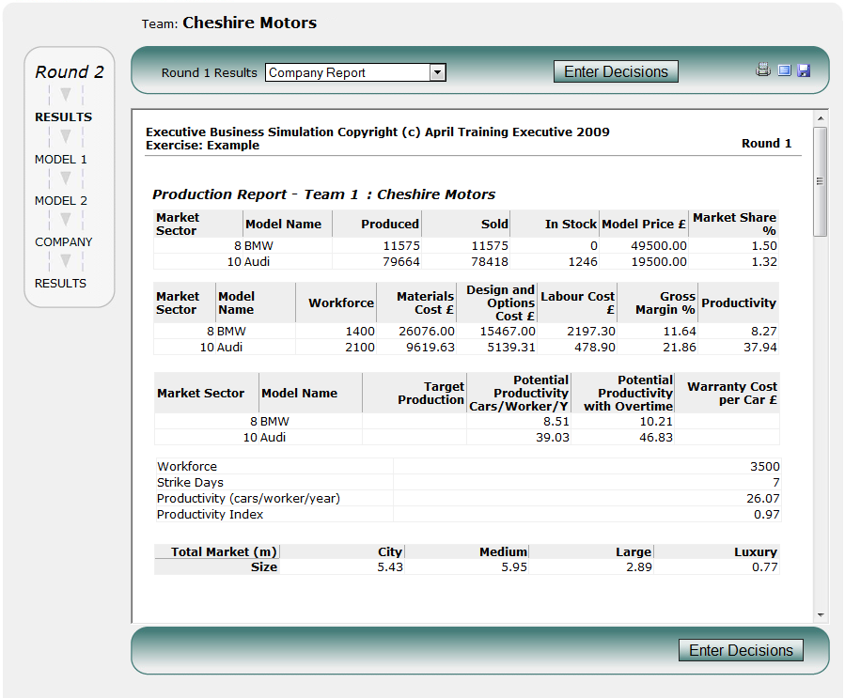Click the BMW potential productivity 8.51
The width and height of the screenshot is (845, 698).
pyautogui.click(x=556, y=421)
